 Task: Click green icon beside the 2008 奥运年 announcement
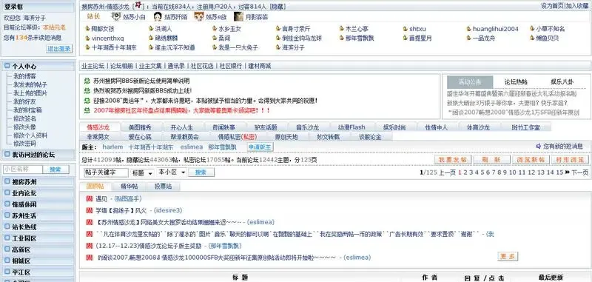(87, 101)
